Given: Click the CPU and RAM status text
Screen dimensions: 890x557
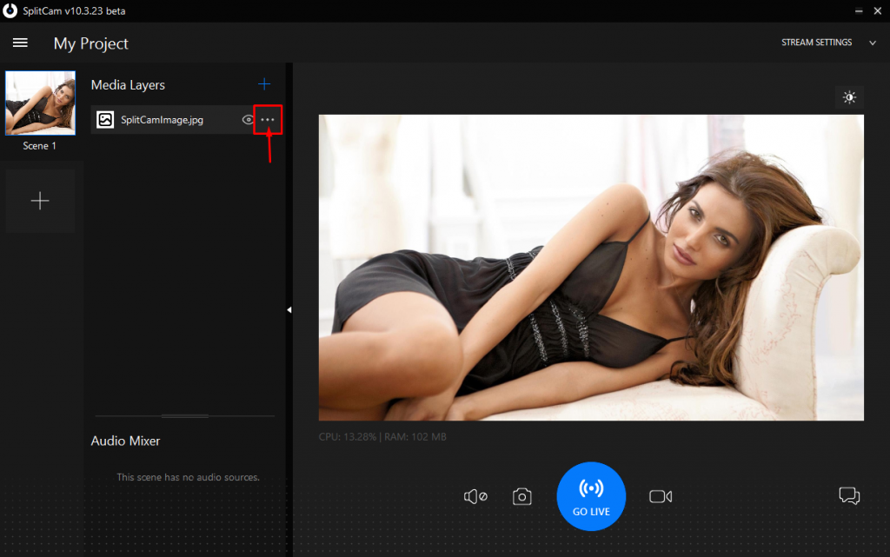Looking at the screenshot, I should pyautogui.click(x=382, y=437).
